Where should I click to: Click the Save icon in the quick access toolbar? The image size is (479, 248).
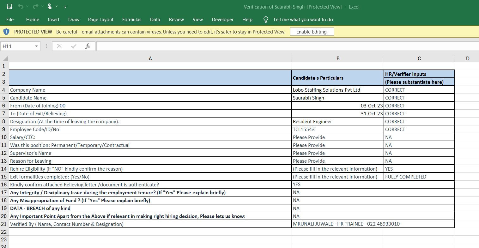point(9,6)
